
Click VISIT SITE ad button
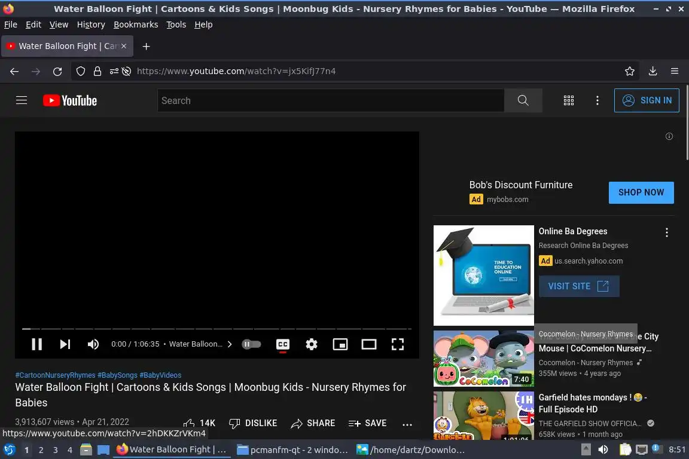[x=579, y=286]
